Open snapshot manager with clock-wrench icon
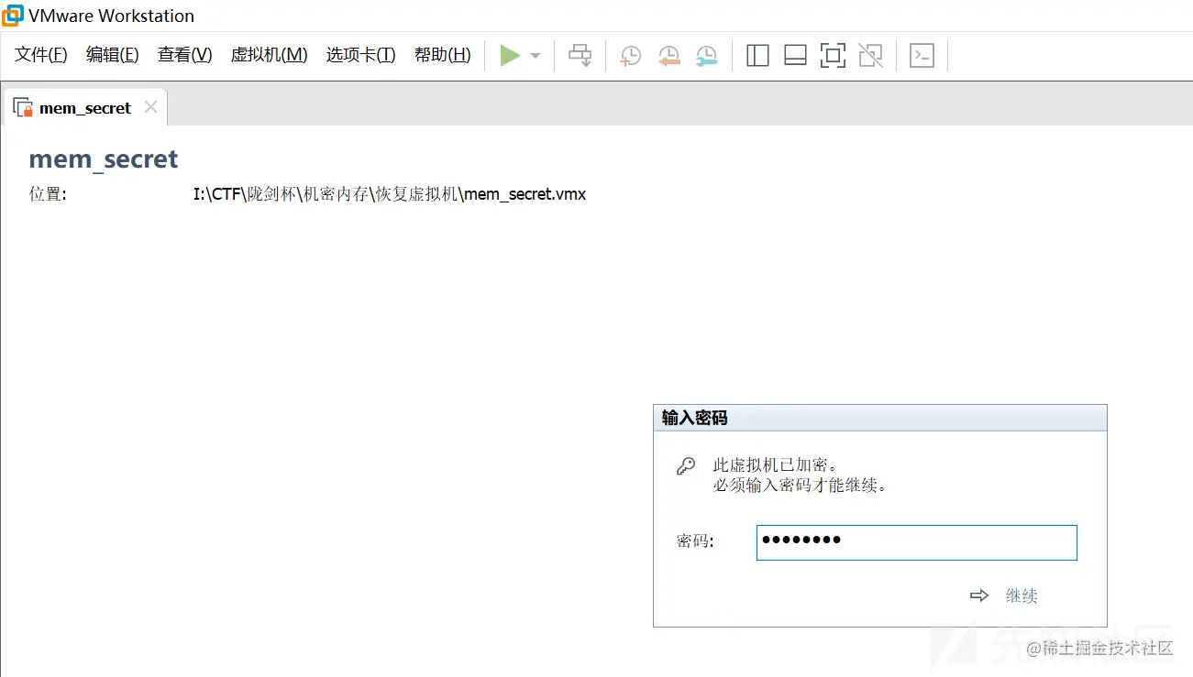 point(706,56)
